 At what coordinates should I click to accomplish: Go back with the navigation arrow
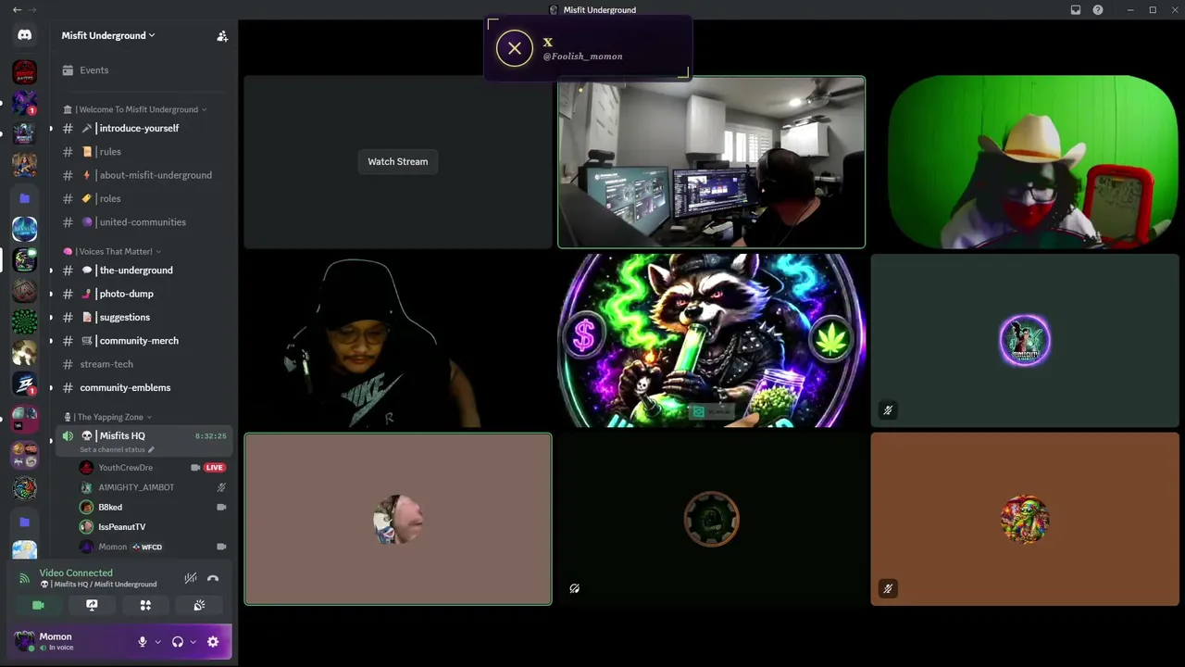pos(17,10)
